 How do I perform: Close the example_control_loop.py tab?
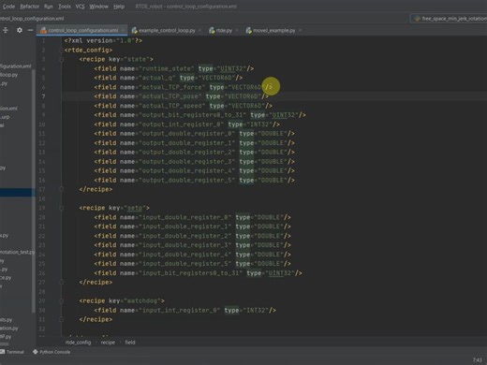[199, 30]
